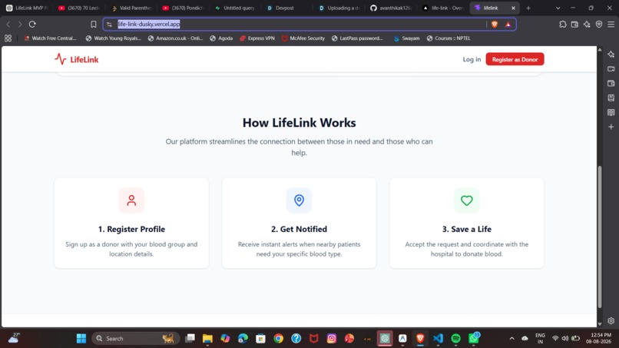Click the scrollbar down arrow
The height and width of the screenshot is (348, 619).
[600, 324]
